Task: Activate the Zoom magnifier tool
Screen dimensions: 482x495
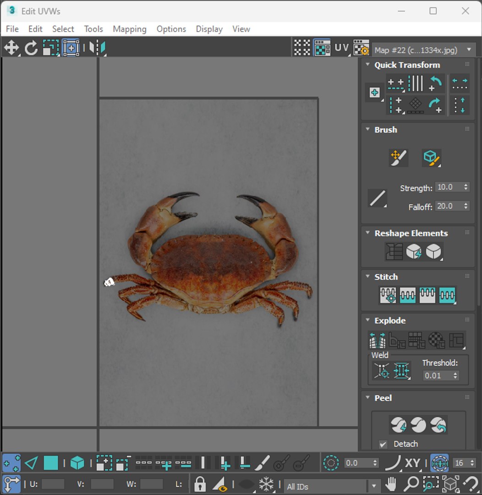Action: pos(411,484)
